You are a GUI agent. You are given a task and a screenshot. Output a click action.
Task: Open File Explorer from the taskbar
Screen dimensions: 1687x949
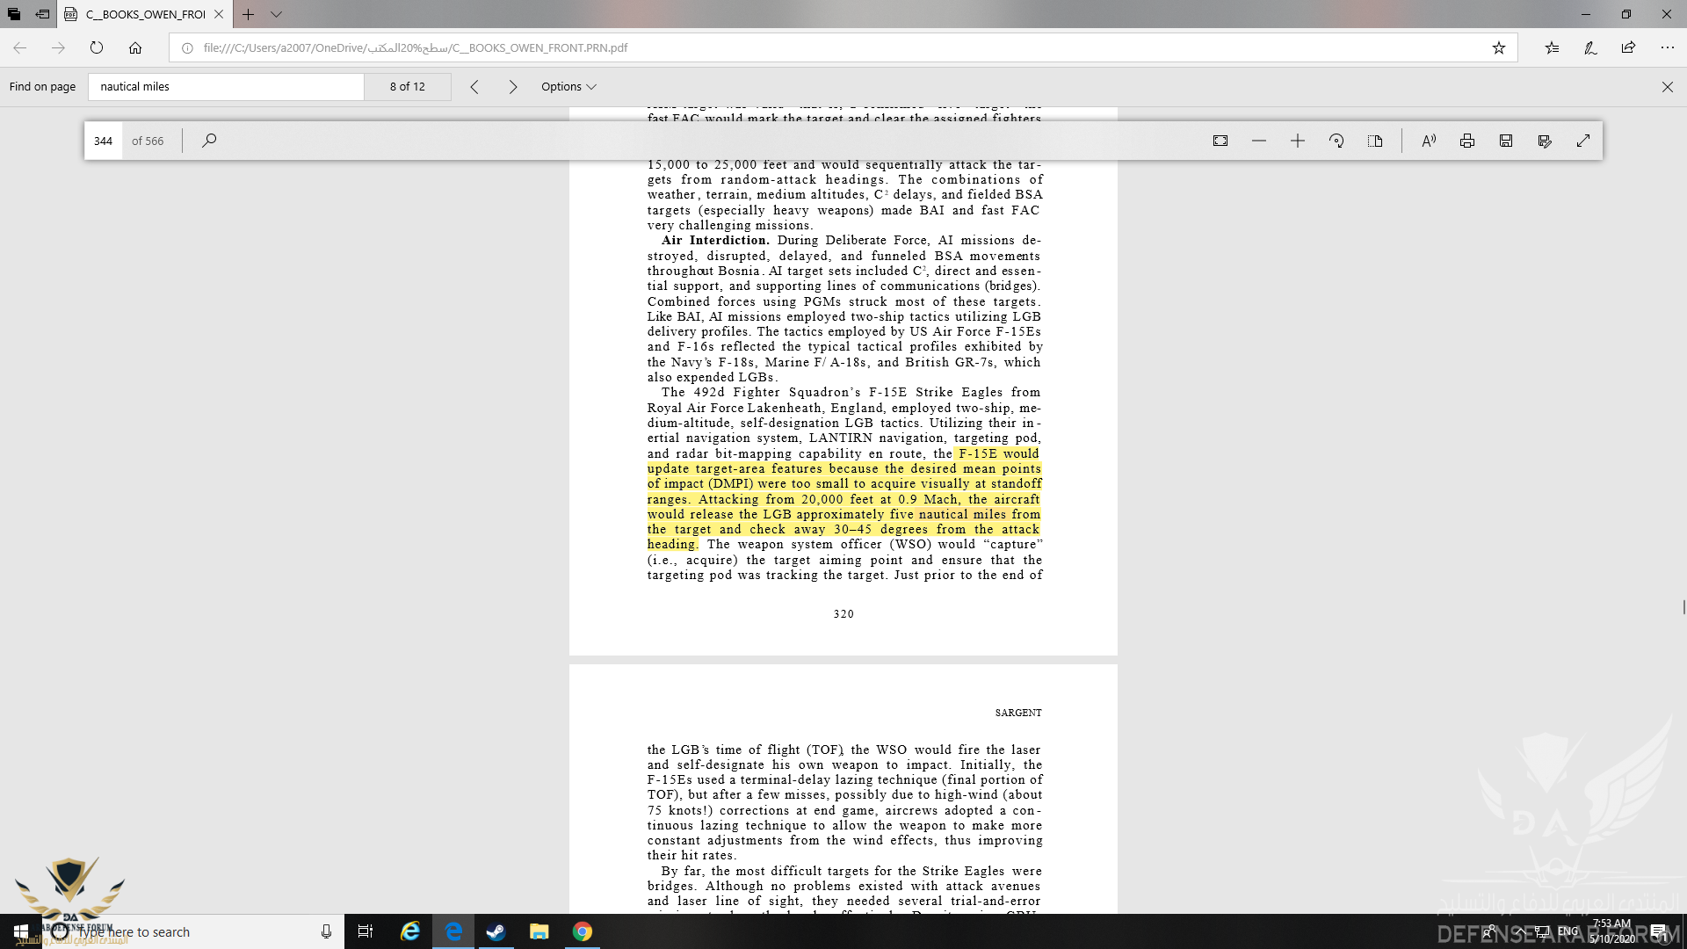pos(539,931)
